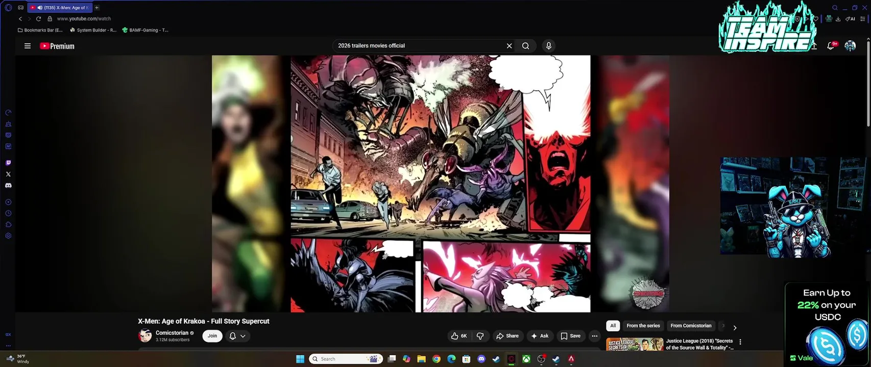This screenshot has width=871, height=367.
Task: Ask about this video
Action: pos(540,336)
